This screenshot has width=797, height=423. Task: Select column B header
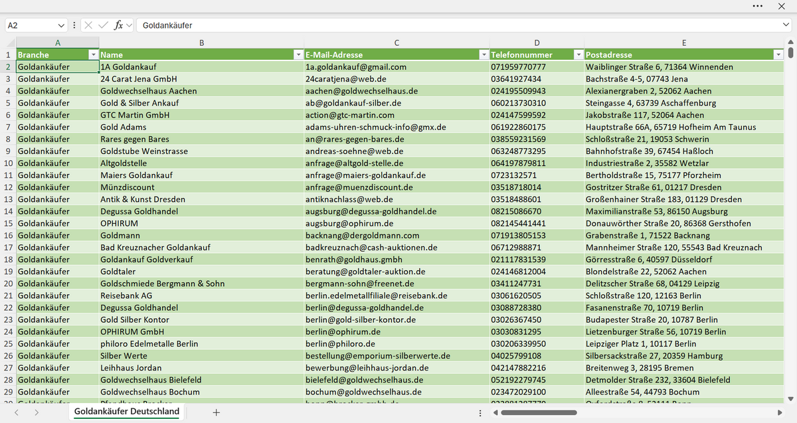click(x=201, y=43)
